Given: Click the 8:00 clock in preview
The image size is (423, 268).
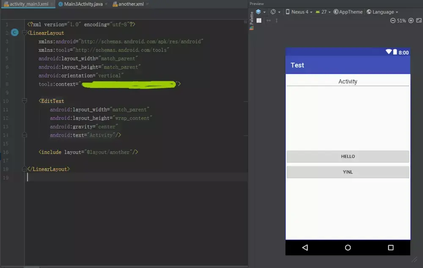Looking at the screenshot, I should [404, 52].
